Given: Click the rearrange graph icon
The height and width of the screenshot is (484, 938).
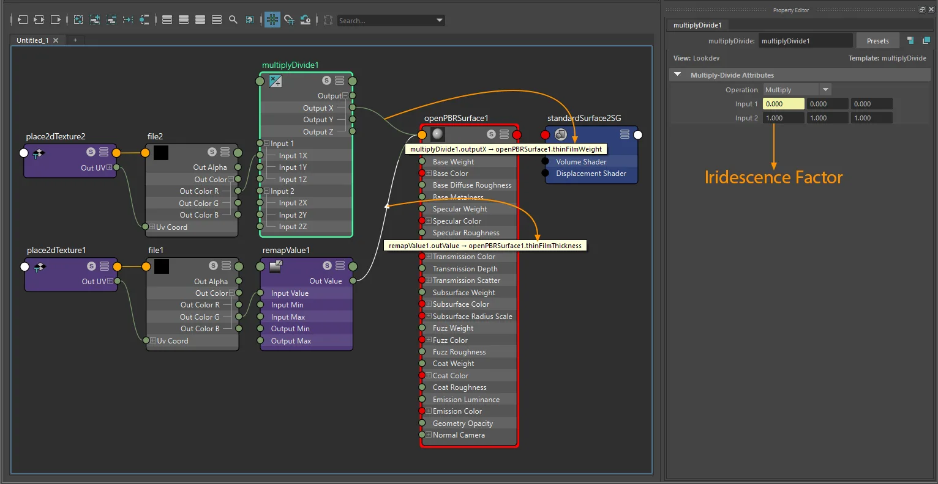Looking at the screenshot, I should 127,20.
